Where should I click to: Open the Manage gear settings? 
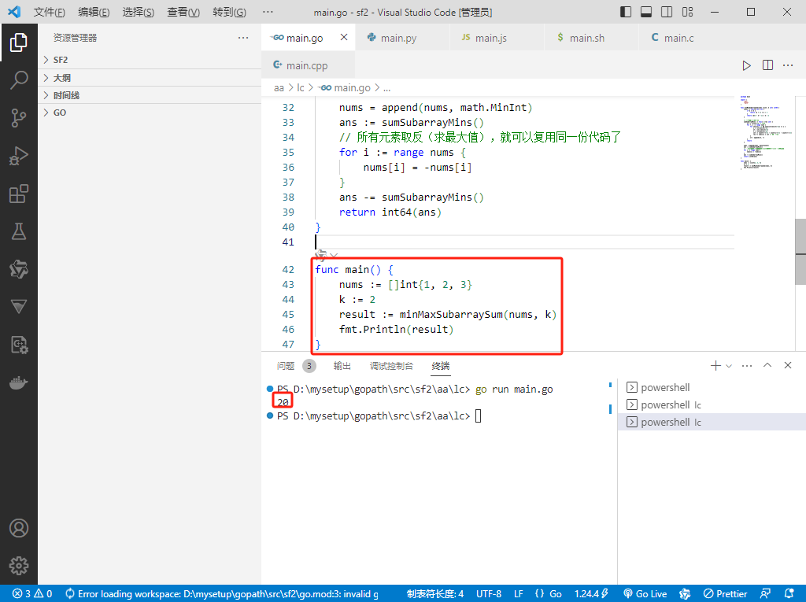click(19, 566)
